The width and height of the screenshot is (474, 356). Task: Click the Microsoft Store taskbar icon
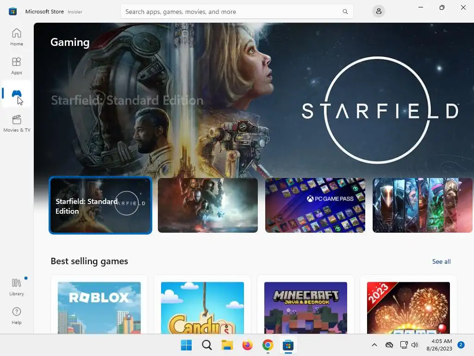[288, 345]
